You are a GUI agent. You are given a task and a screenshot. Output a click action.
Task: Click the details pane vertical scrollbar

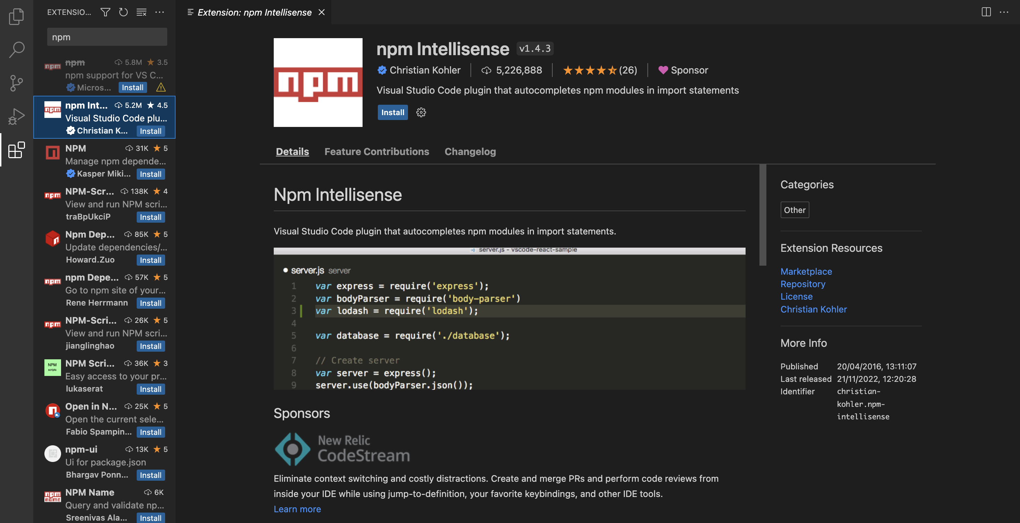point(763,215)
